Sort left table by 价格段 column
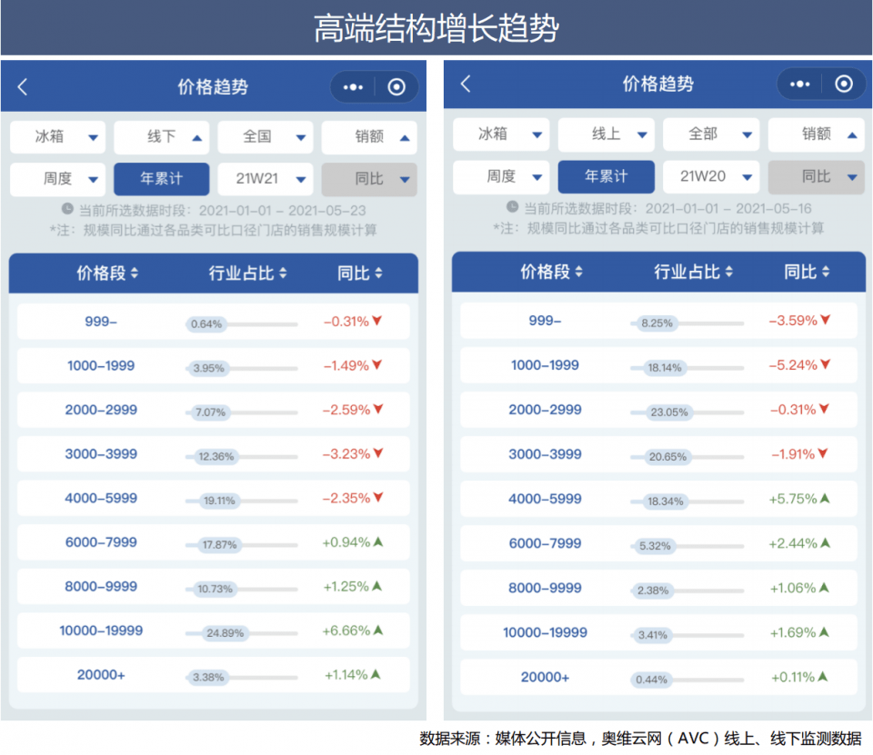873x755 pixels. click(107, 273)
